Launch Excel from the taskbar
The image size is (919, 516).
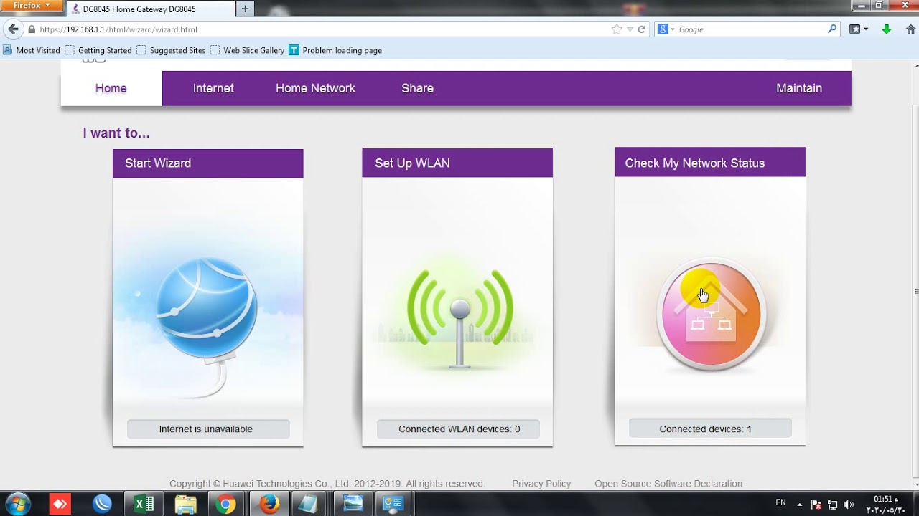point(144,504)
